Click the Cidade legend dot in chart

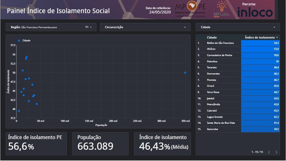pos(19,41)
